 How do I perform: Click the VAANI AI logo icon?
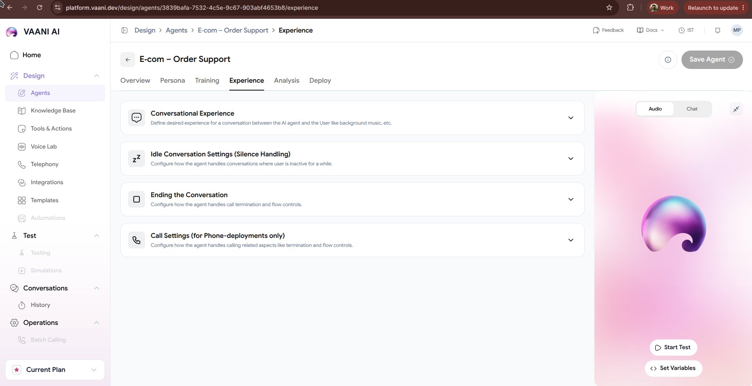[x=12, y=32]
